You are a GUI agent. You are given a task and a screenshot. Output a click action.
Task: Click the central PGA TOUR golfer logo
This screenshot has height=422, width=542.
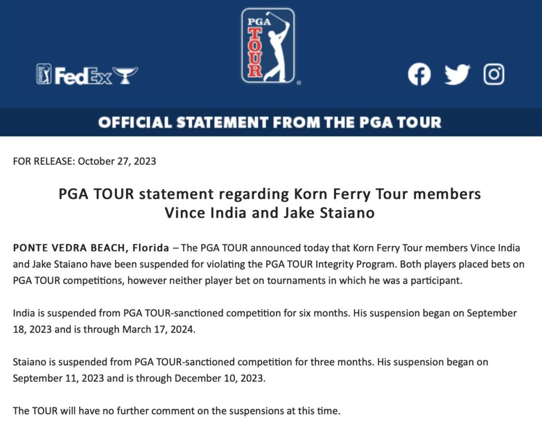point(268,46)
